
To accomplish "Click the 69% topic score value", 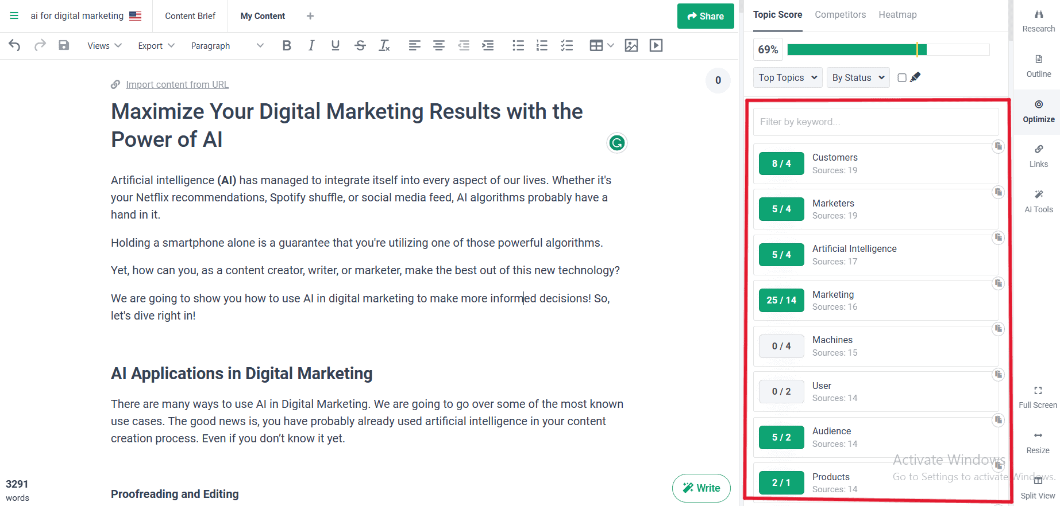I will pos(768,49).
